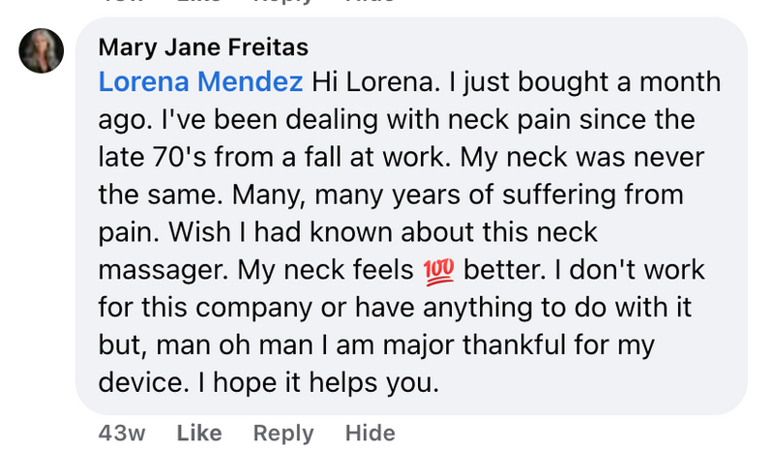This screenshot has width=774, height=451.
Task: Open the 43w comment timestamp
Action: pyautogui.click(x=122, y=433)
